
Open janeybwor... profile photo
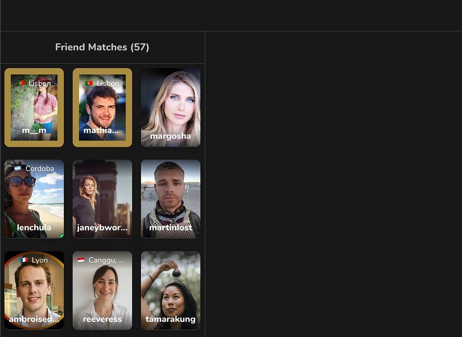102,199
